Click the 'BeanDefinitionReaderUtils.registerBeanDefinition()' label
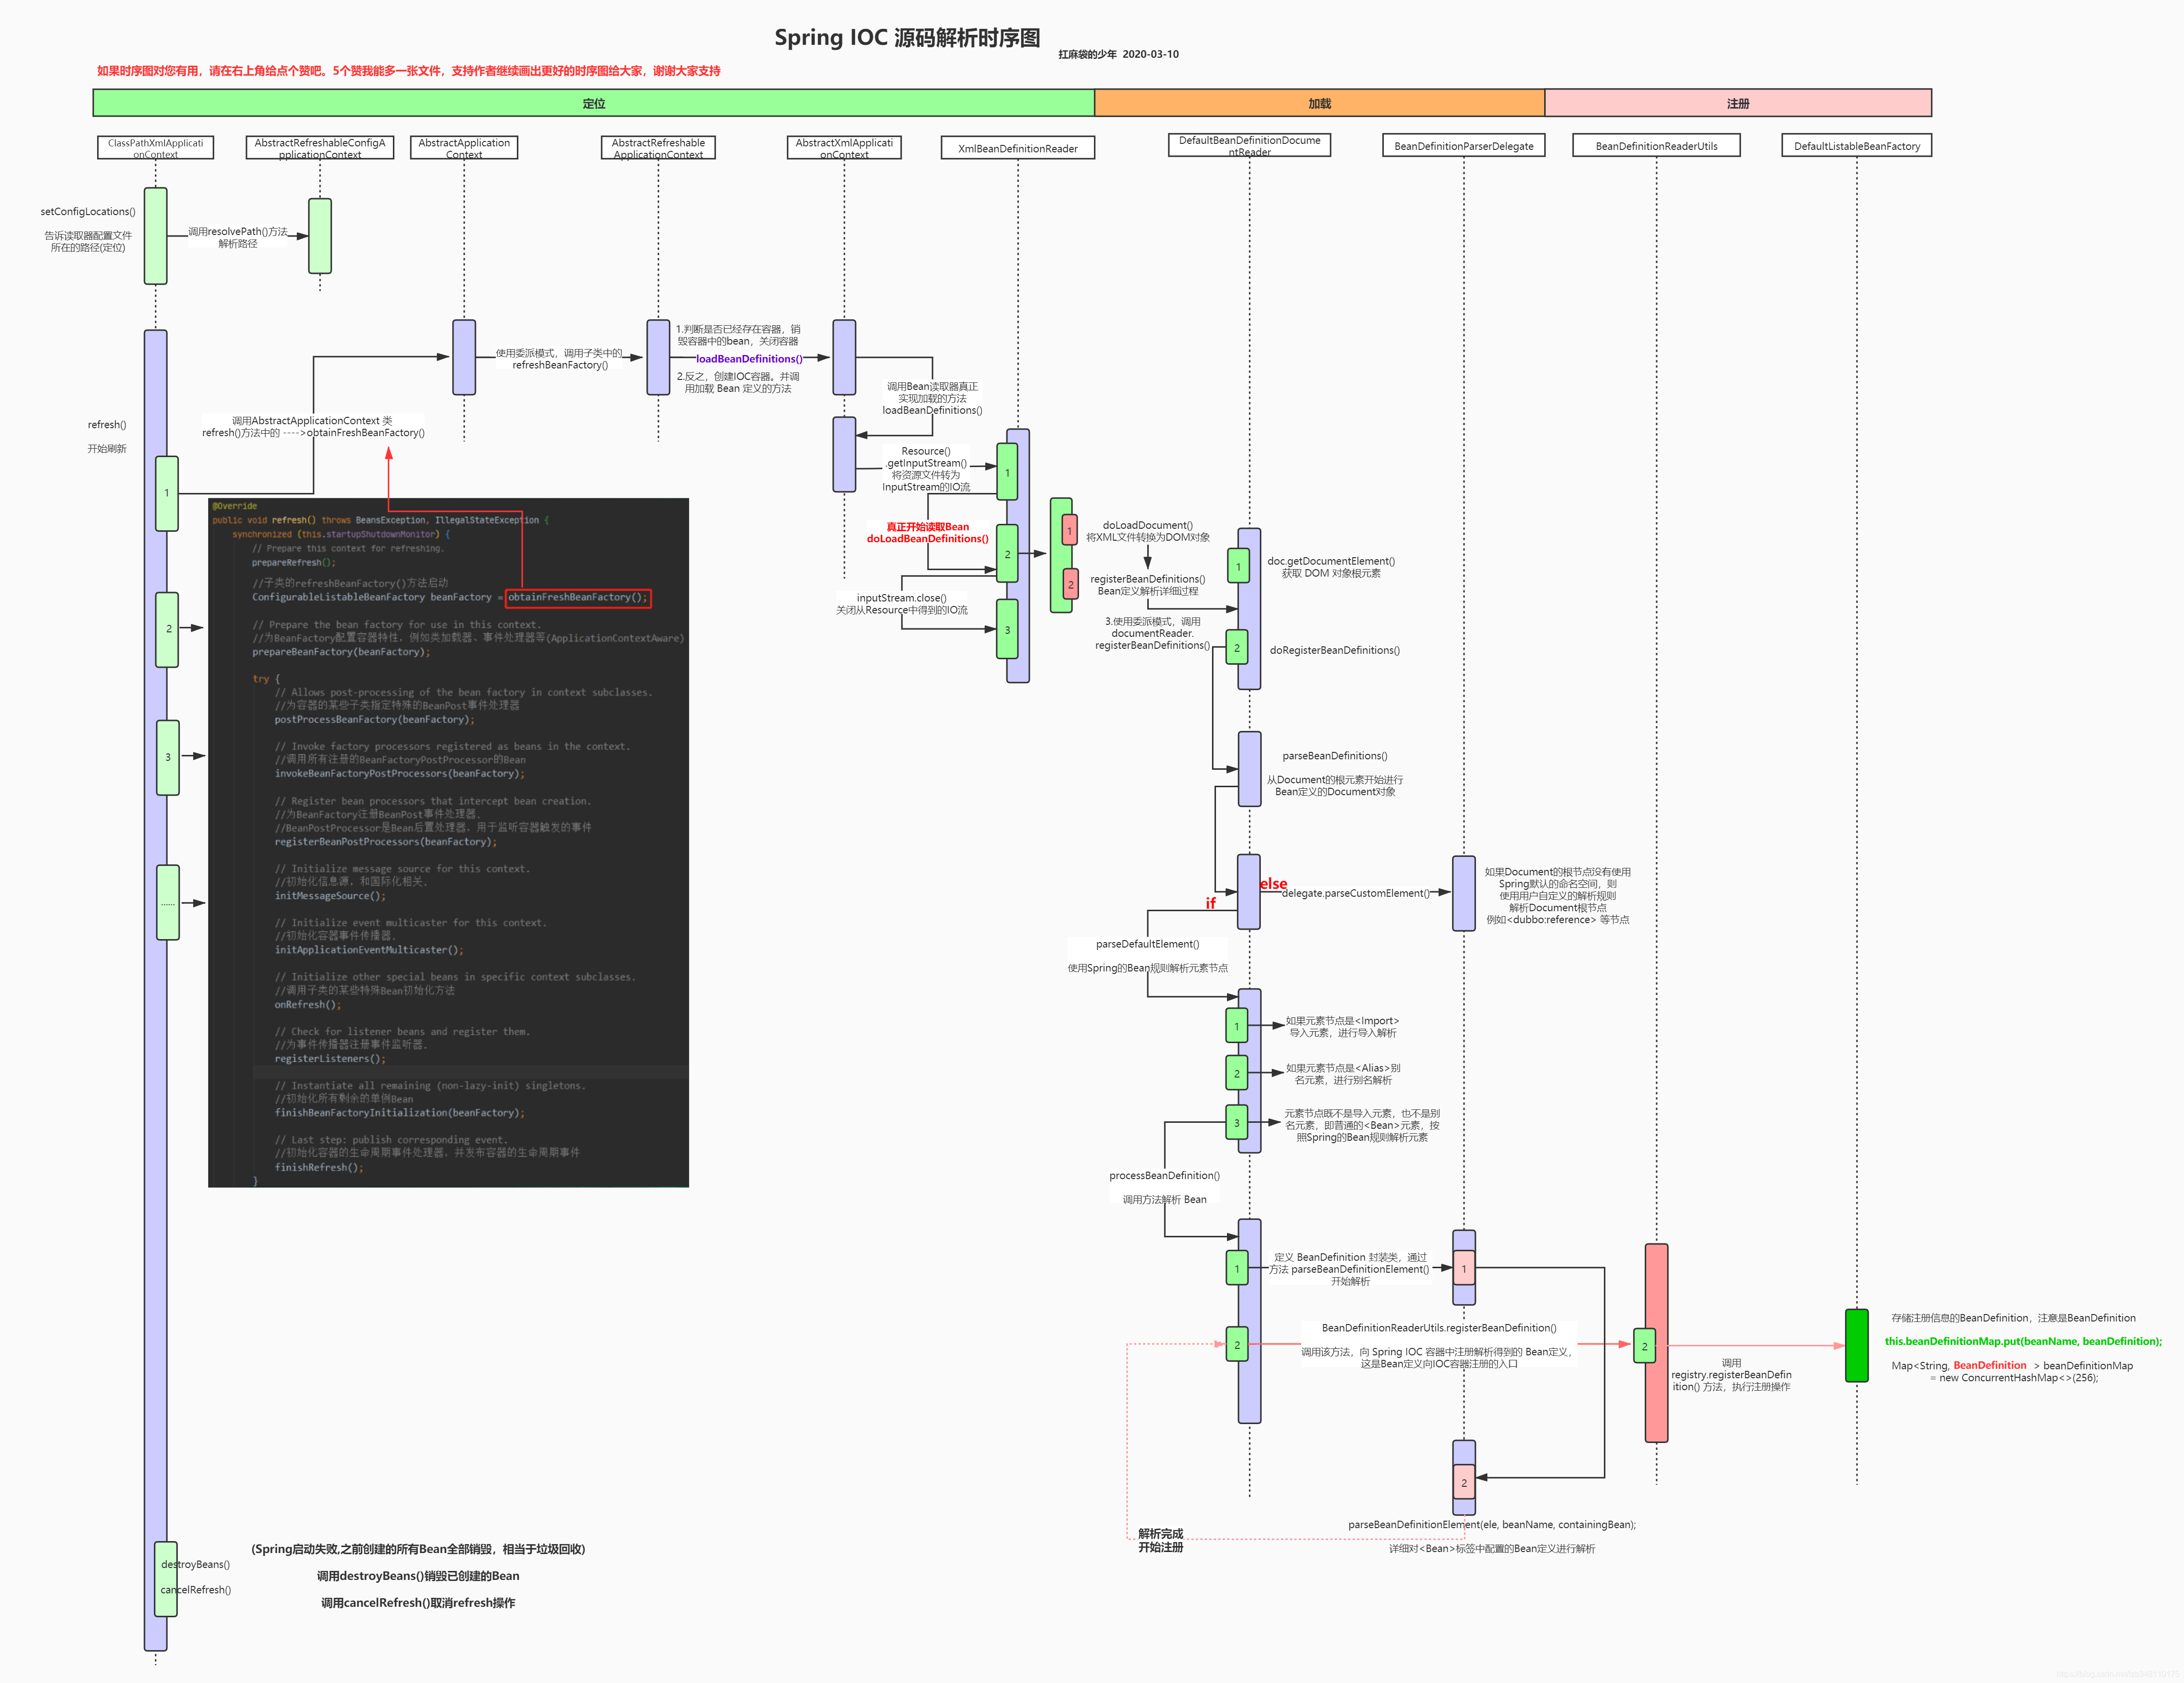Image resolution: width=2184 pixels, height=1683 pixels. point(1439,1328)
